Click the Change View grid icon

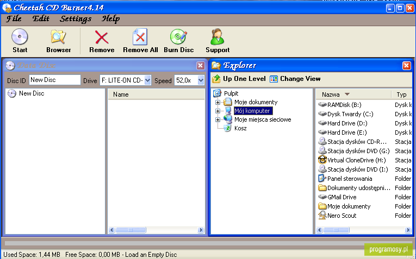[274, 79]
